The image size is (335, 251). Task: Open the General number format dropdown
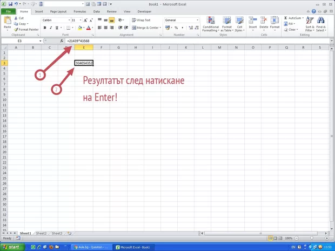point(197,20)
